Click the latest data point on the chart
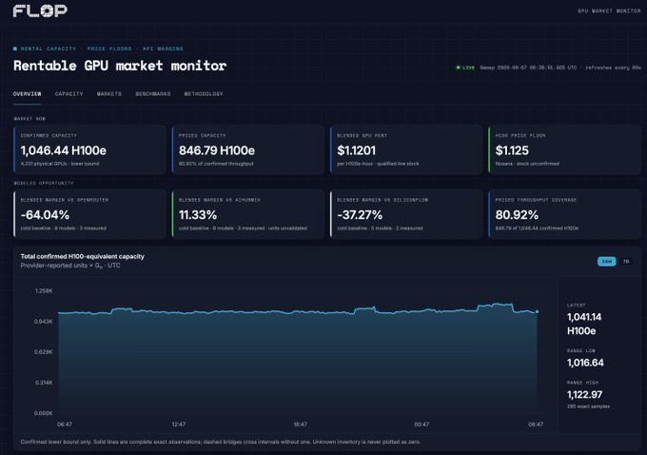 537,311
